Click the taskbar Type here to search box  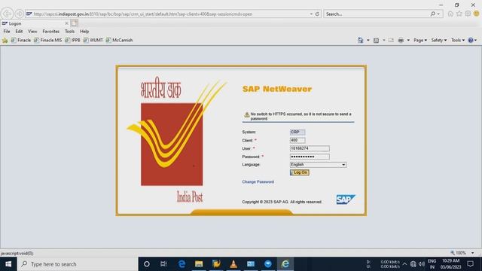[x=78, y=264]
